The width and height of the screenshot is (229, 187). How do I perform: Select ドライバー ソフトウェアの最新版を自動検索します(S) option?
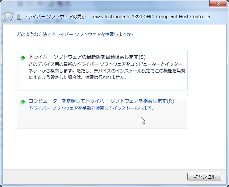click(87, 57)
